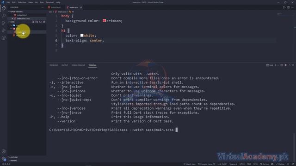This screenshot has width=296, height=166.
Task: Open the Source Control view
Action: (4, 23)
